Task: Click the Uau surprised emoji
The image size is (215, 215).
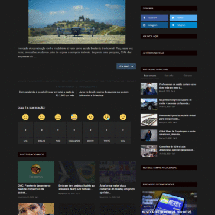Action: coord(123,117)
